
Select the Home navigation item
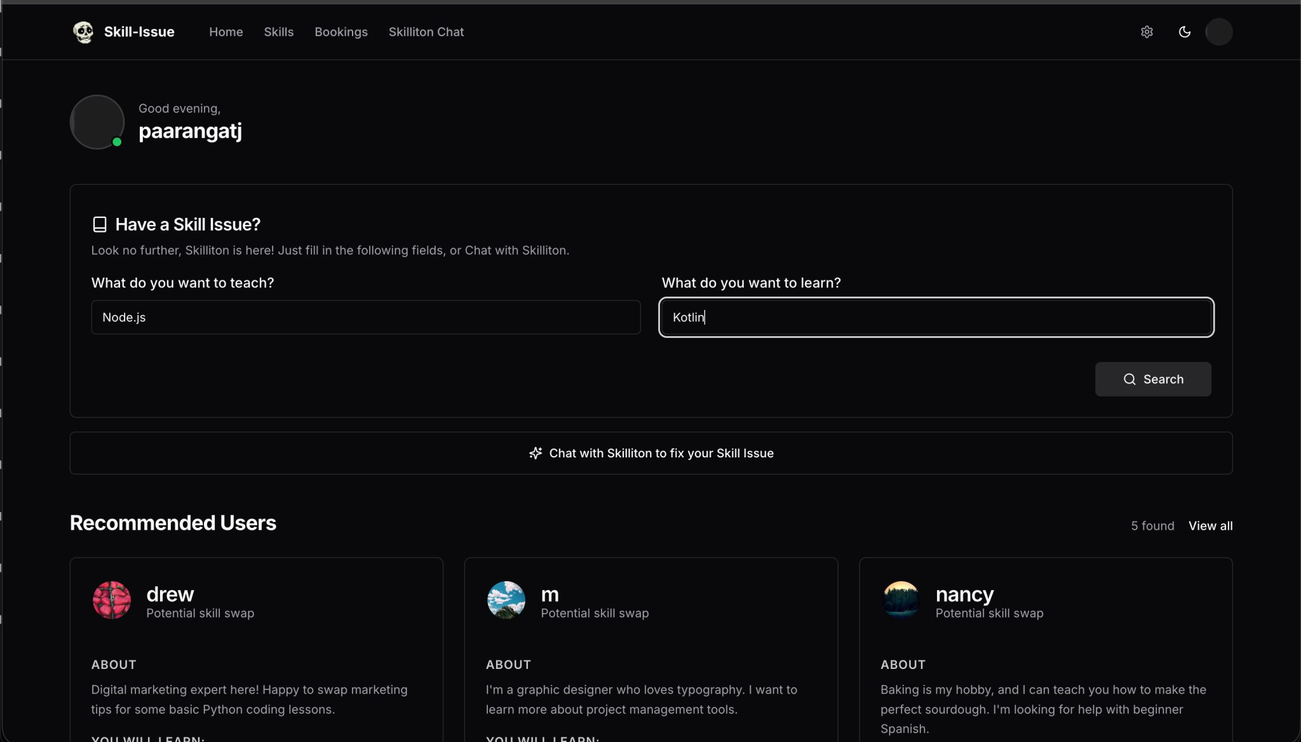[226, 32]
